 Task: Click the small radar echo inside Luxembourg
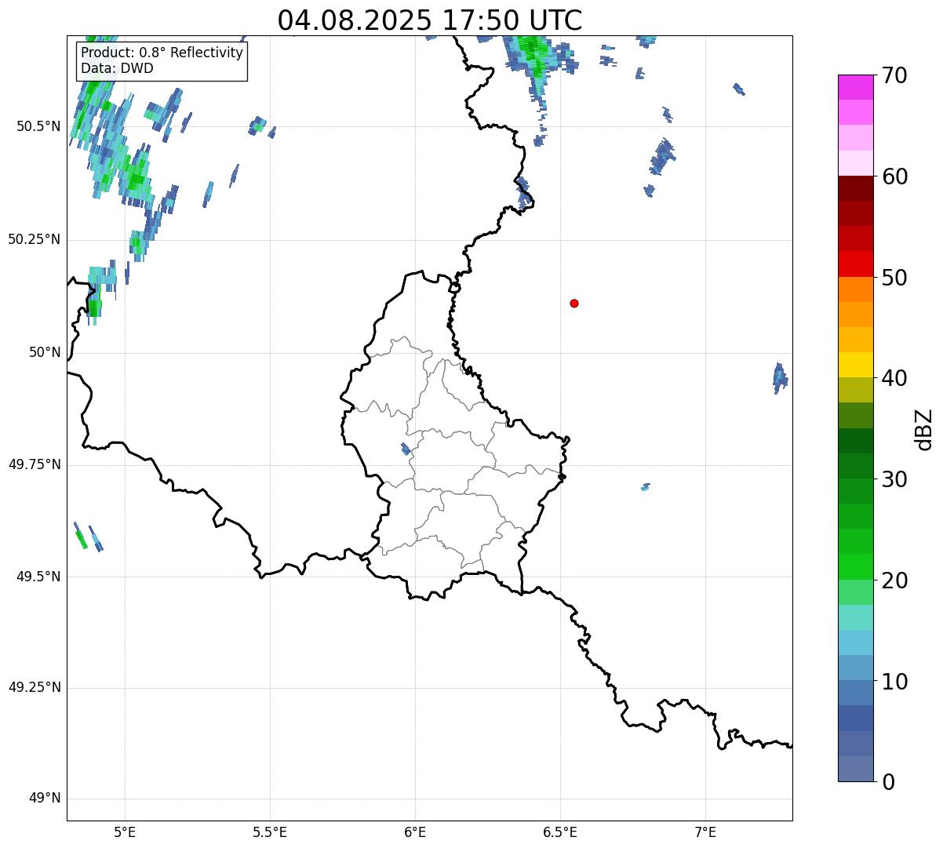point(406,449)
